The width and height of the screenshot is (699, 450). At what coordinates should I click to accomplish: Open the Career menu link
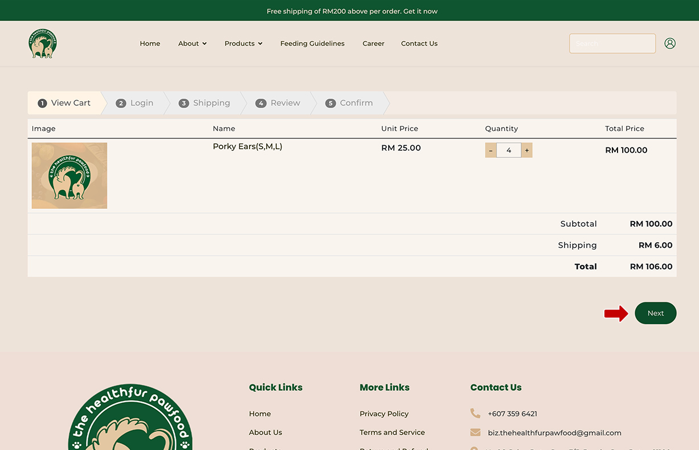pyautogui.click(x=373, y=43)
